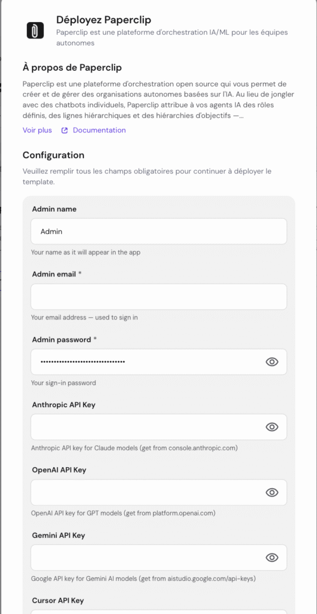Image resolution: width=317 pixels, height=614 pixels.
Task: Click the Déployez Paperclip heading
Action: pyautogui.click(x=104, y=20)
